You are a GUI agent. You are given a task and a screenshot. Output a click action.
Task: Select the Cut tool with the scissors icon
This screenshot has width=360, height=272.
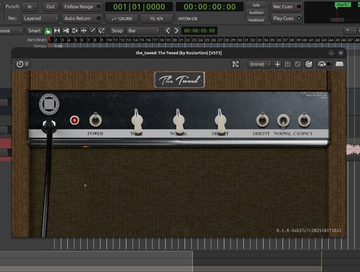click(x=66, y=31)
